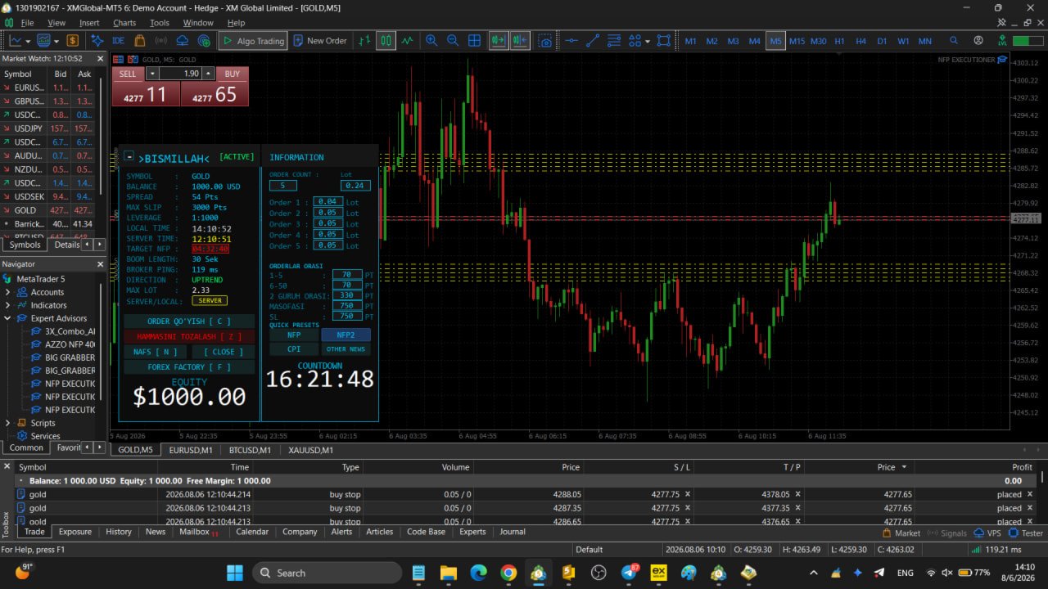Tile windows with grid icon
The height and width of the screenshot is (589, 1048).
coord(474,40)
